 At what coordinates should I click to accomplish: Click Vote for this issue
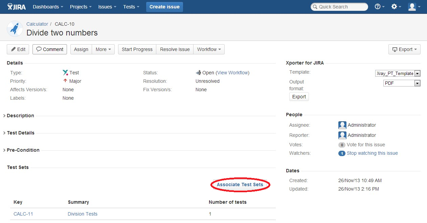366,145
